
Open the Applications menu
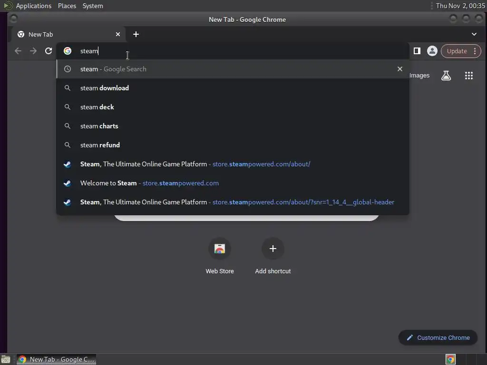pyautogui.click(x=34, y=6)
